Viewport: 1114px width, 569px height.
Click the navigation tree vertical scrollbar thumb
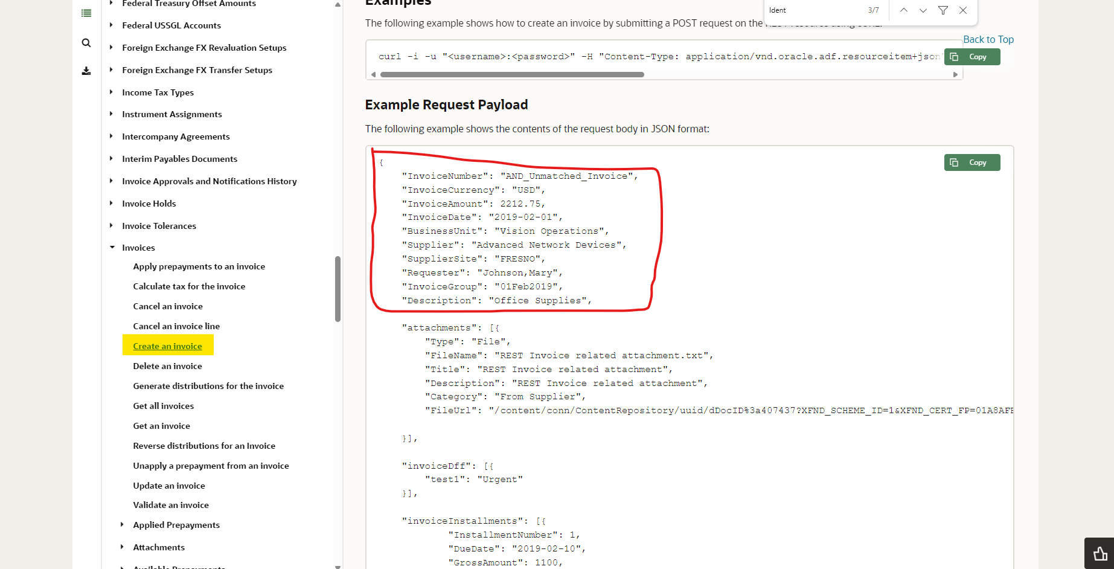[338, 289]
